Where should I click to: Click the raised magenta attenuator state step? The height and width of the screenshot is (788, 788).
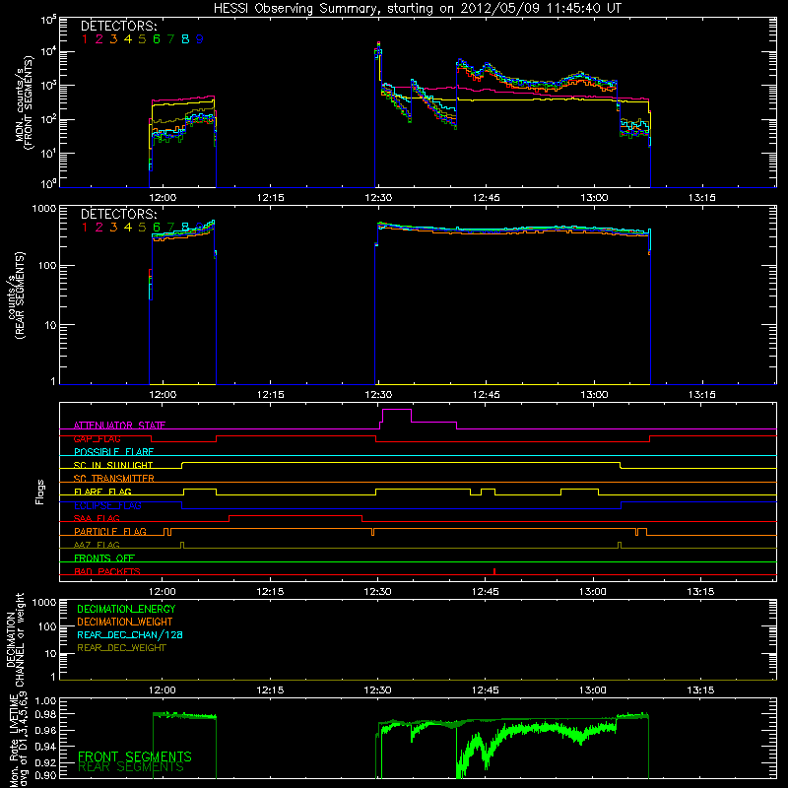point(397,410)
